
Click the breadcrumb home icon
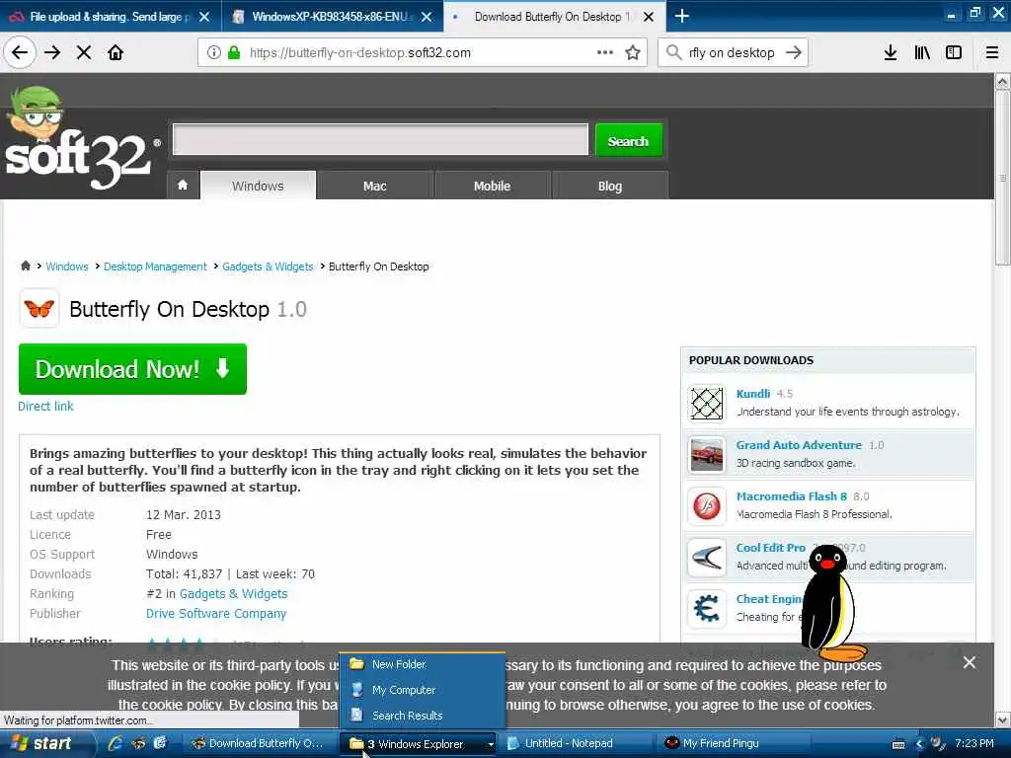(x=25, y=265)
